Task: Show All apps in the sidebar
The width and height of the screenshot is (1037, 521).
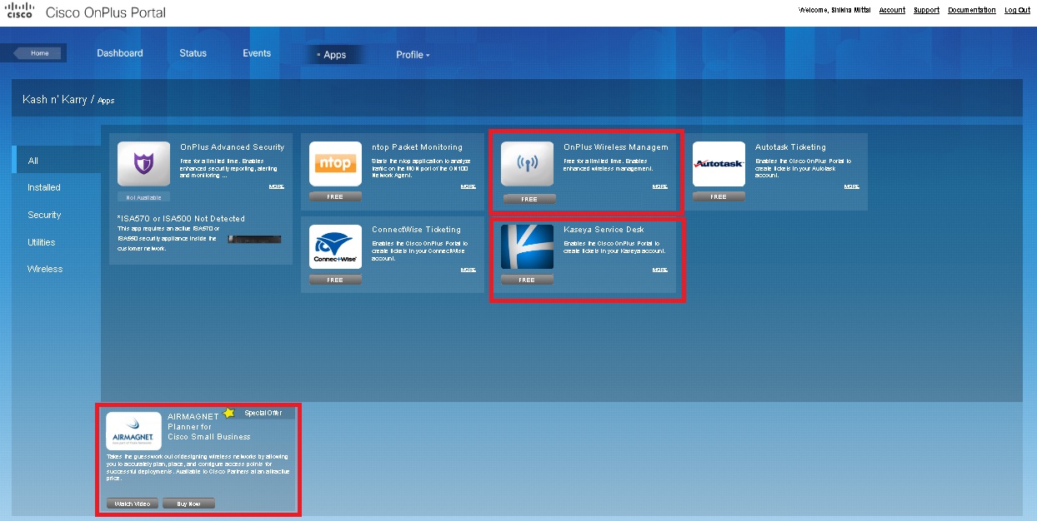Action: (x=57, y=161)
